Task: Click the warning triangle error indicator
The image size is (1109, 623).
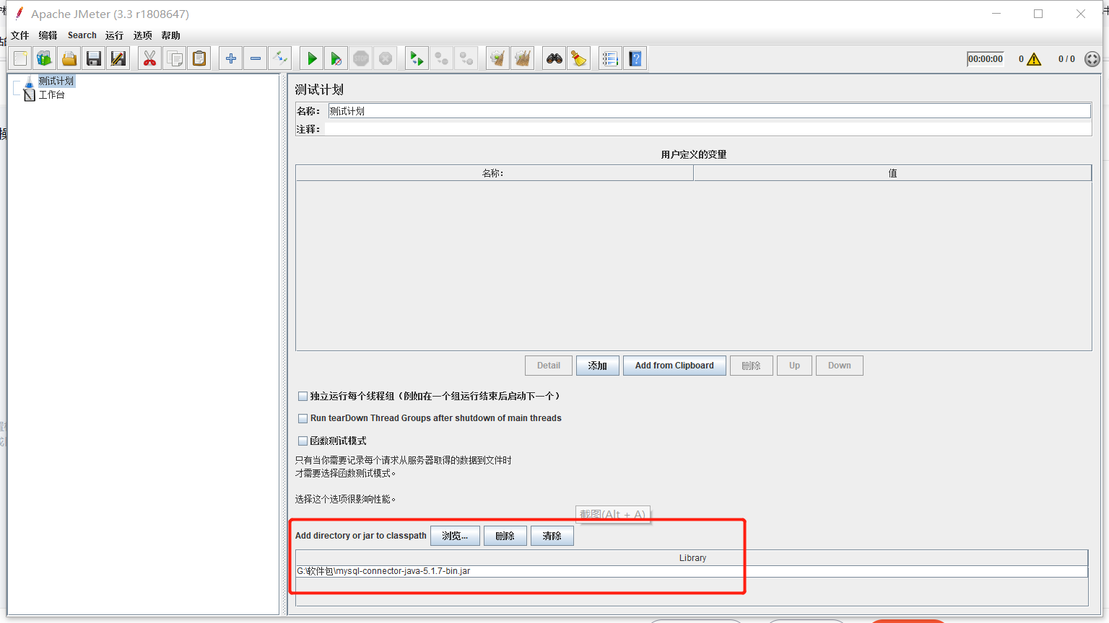Action: pos(1034,59)
